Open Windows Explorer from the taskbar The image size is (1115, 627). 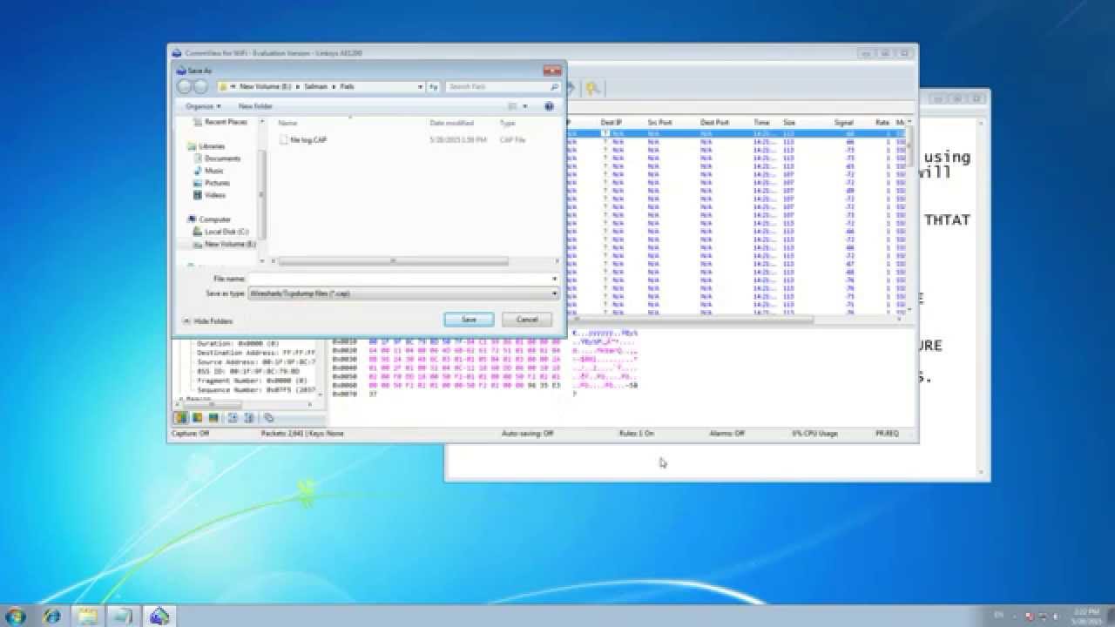[88, 616]
